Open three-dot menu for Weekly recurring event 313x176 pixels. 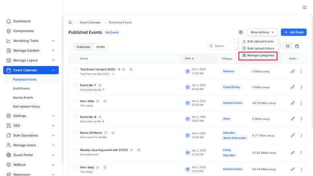pos(301,153)
